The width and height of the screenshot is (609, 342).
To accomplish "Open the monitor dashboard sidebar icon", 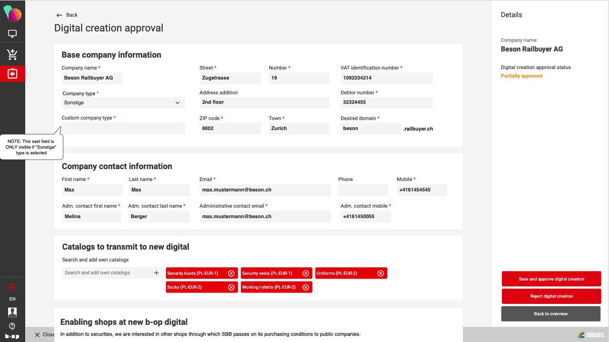I will 12,34.
